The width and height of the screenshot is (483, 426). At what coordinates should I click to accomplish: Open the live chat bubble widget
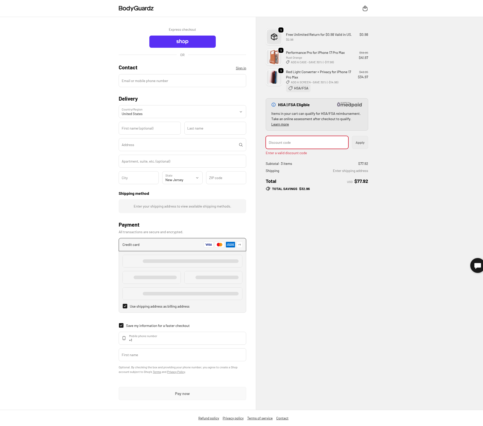point(477,265)
